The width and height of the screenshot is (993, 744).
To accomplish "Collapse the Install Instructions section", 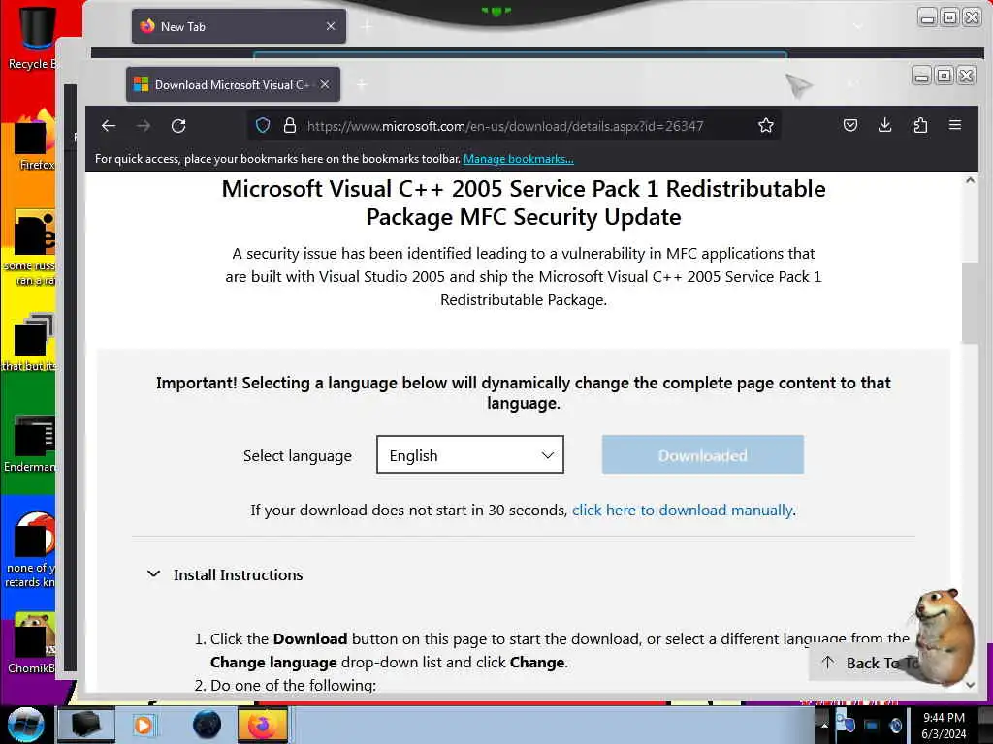I will (x=225, y=574).
